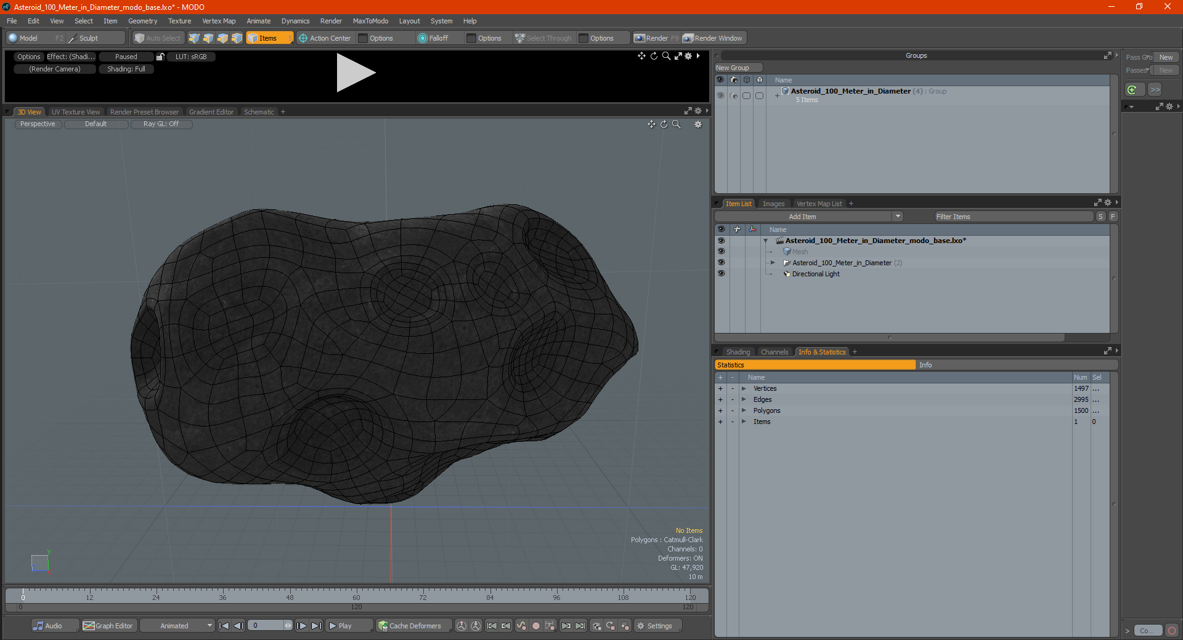This screenshot has height=640, width=1183.
Task: Expand the Items statistics row
Action: (x=744, y=422)
